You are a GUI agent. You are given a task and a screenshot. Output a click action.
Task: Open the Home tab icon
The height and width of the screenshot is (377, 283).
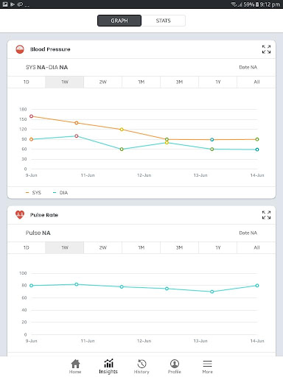point(75,364)
